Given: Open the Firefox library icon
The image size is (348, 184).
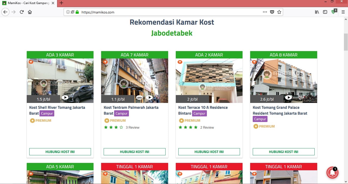Looking at the screenshot, I should click(x=317, y=12).
